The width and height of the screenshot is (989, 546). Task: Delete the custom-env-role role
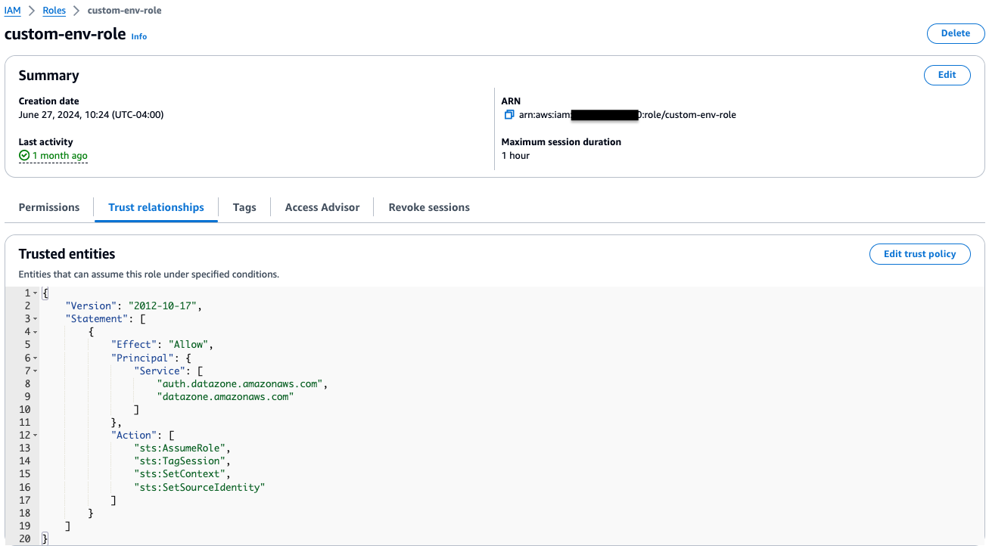[x=956, y=33]
